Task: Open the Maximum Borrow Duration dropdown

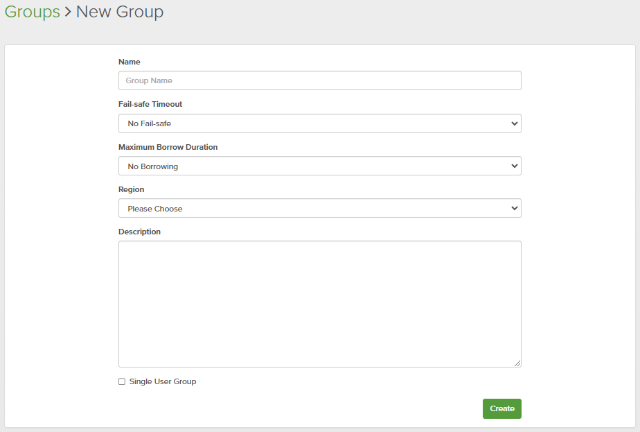Action: (319, 166)
